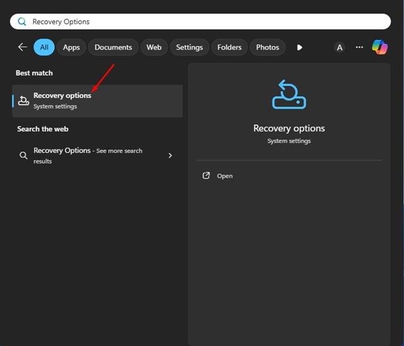The width and height of the screenshot is (404, 346).
Task: Click Open in the preview pane
Action: pyautogui.click(x=225, y=176)
